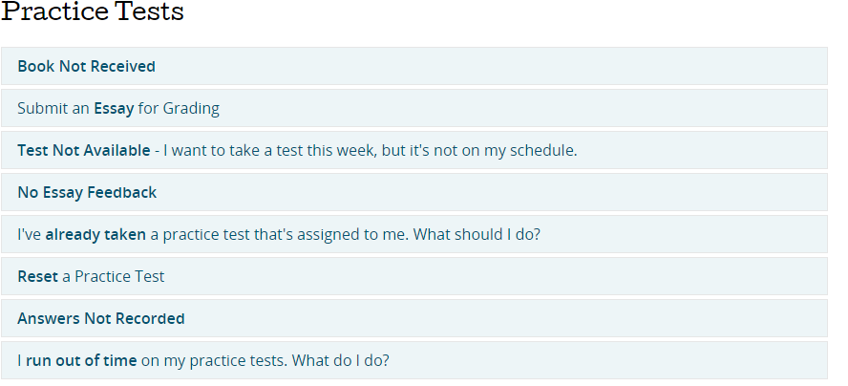
Task: Click the bold "already taken" phrase
Action: pyautogui.click(x=95, y=235)
